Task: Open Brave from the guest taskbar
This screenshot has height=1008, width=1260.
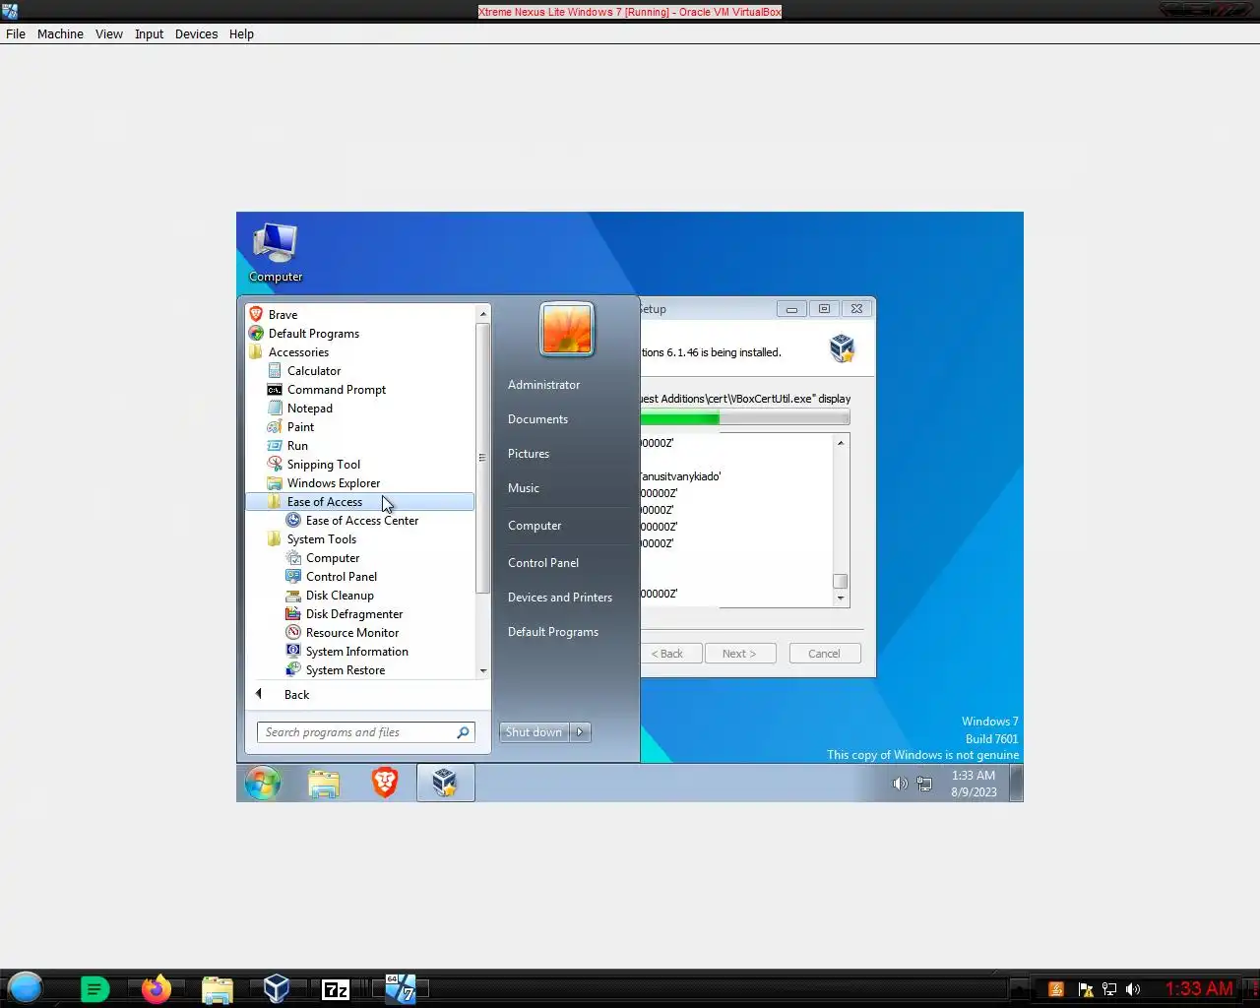Action: tap(385, 783)
